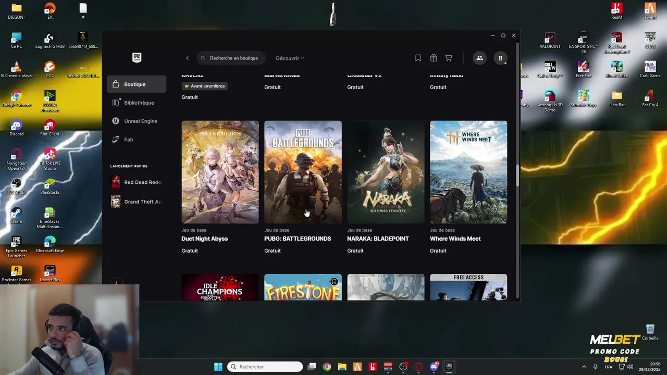
Task: Open the PUBG Battlegrounds cover art
Action: pos(303,172)
